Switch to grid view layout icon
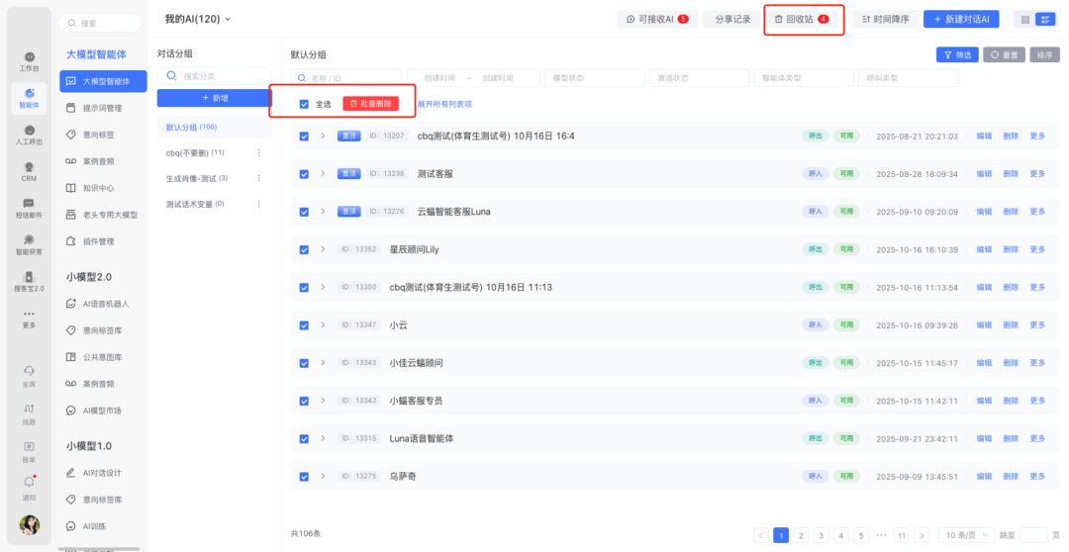Viewport: 1069px width, 552px height. coord(1025,19)
